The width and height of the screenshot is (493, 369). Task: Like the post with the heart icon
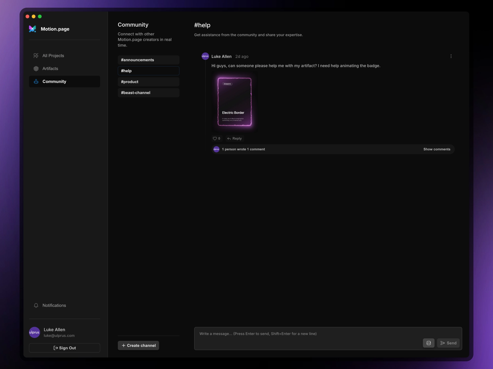point(215,139)
